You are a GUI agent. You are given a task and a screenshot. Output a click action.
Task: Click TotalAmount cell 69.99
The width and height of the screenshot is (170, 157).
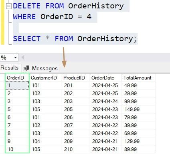point(138,133)
